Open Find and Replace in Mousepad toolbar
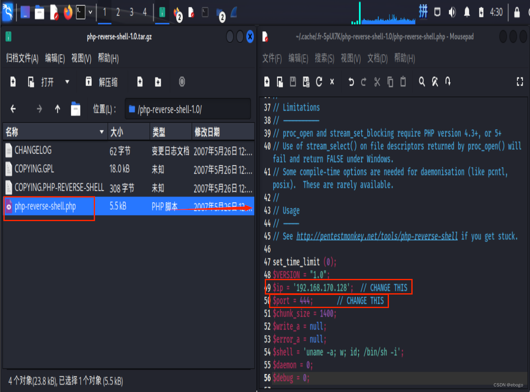The image size is (530, 392). (435, 81)
